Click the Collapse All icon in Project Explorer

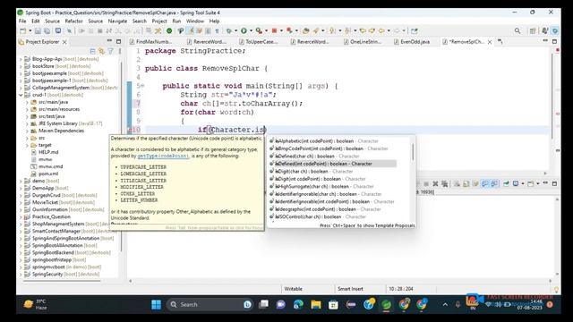click(x=92, y=51)
